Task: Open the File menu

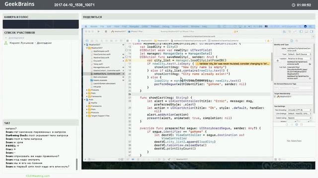Action: click(102, 26)
